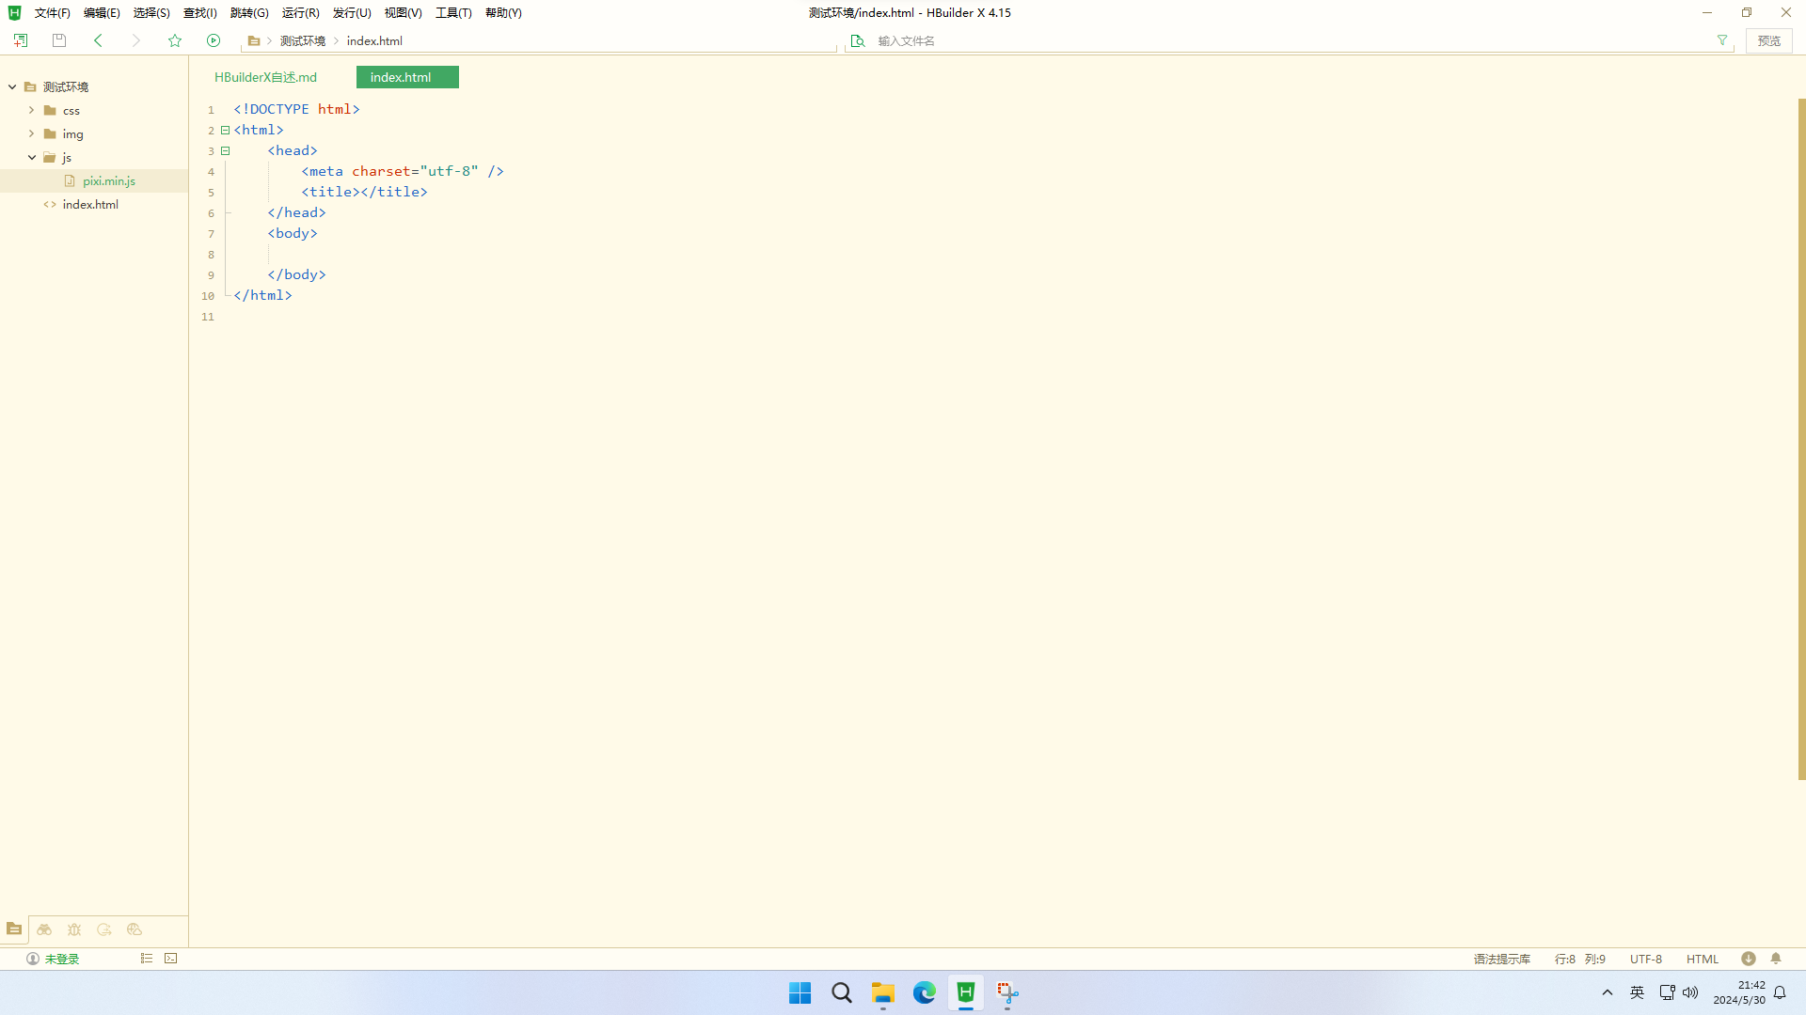1806x1015 pixels.
Task: Click the 未登录 login link
Action: [60, 959]
